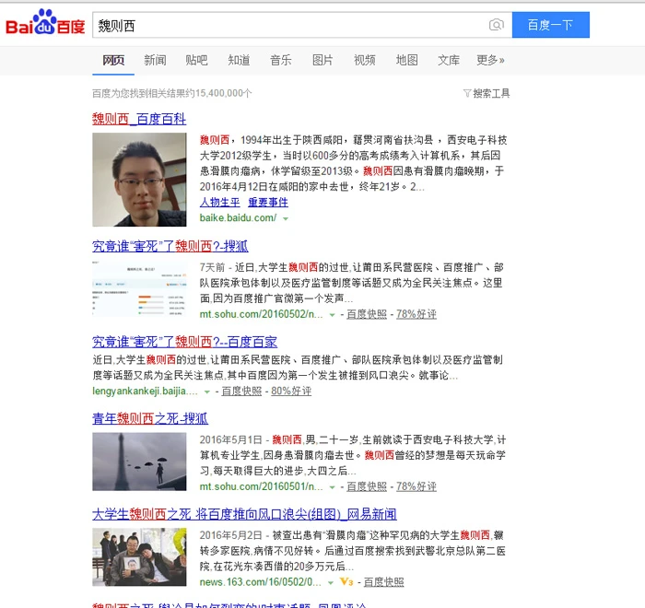Open the baike.baidu.com/ URL link
The width and height of the screenshot is (645, 608).
click(x=238, y=218)
